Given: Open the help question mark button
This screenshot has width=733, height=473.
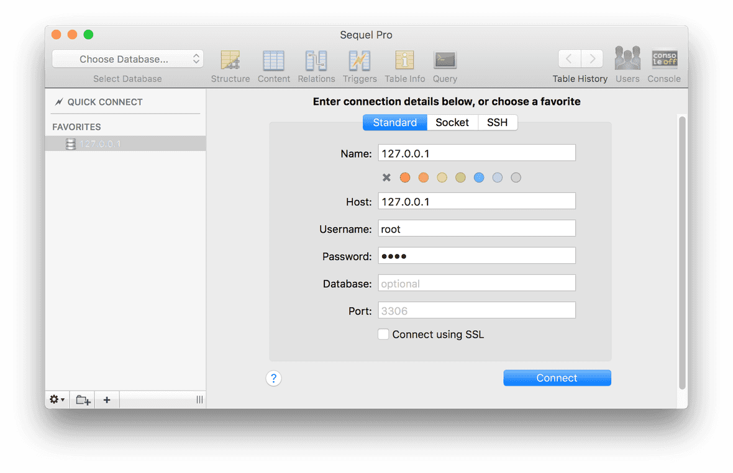Looking at the screenshot, I should coord(273,377).
